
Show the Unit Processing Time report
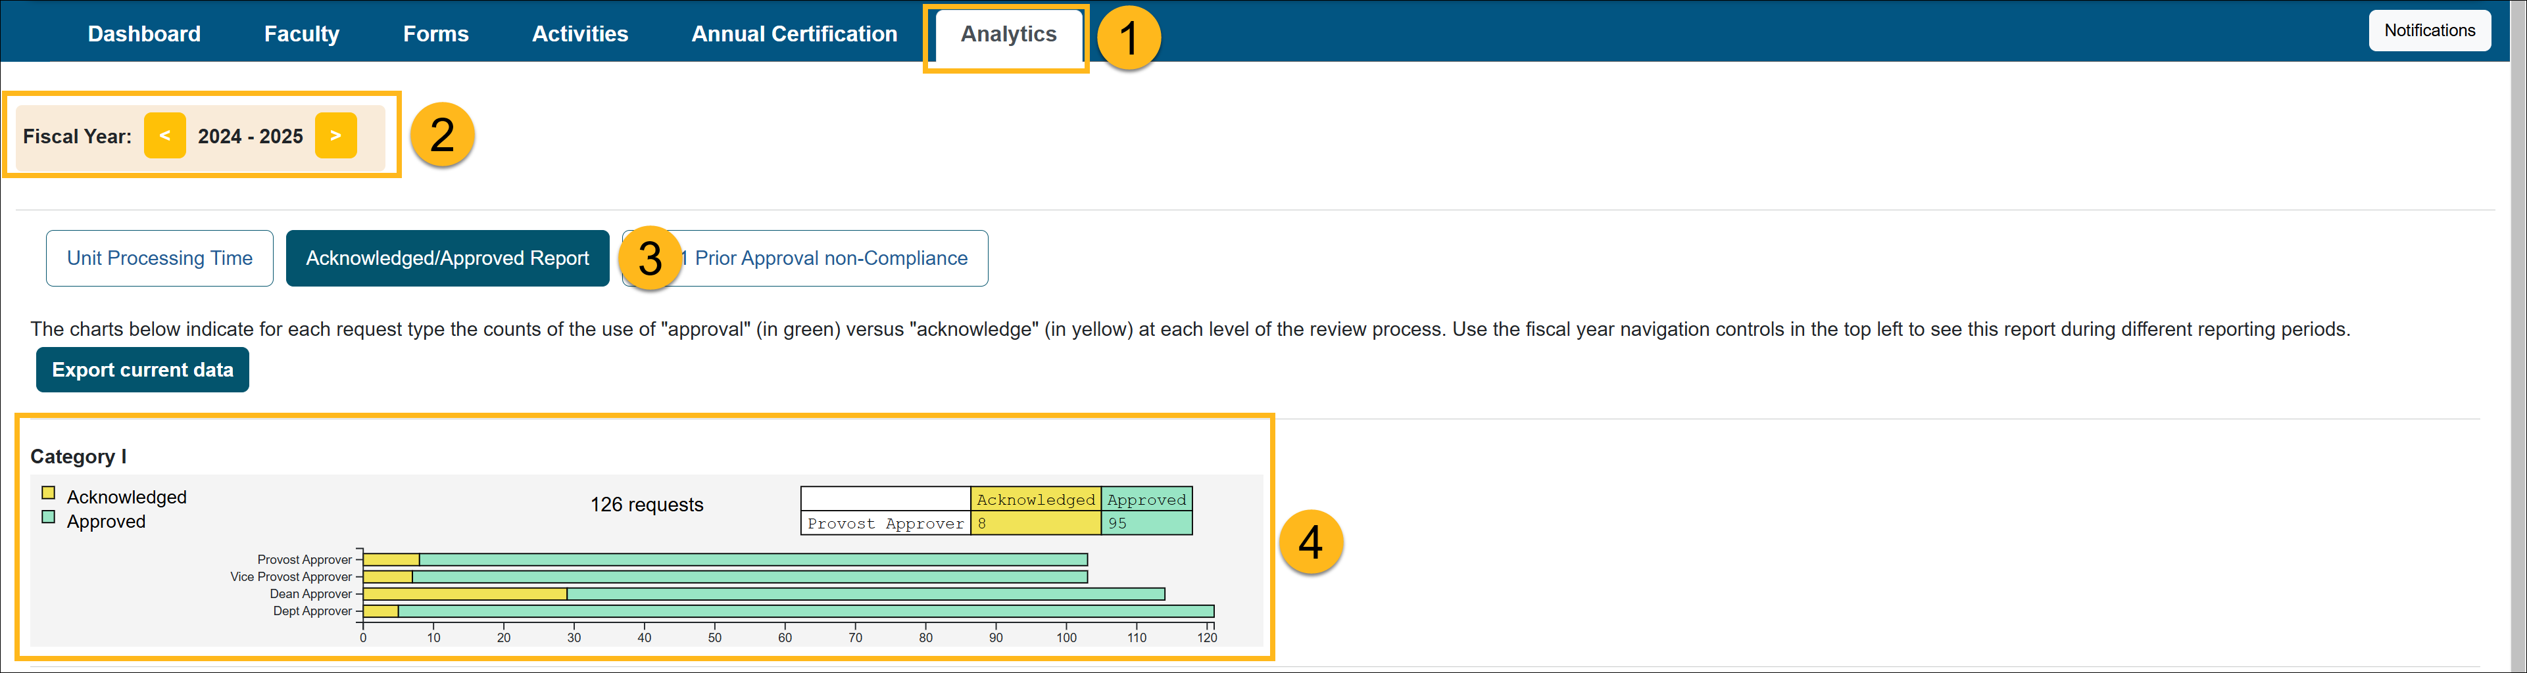point(159,259)
